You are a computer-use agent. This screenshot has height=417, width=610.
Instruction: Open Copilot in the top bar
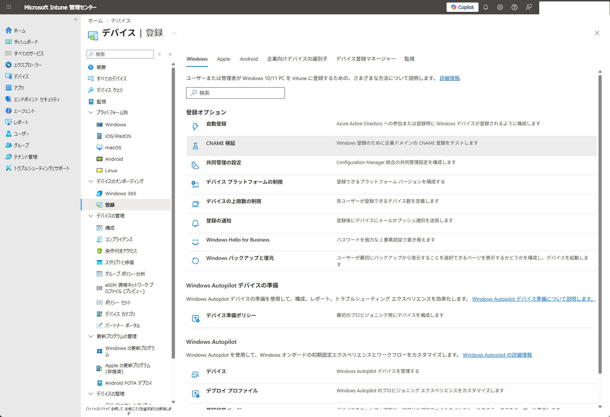point(462,7)
